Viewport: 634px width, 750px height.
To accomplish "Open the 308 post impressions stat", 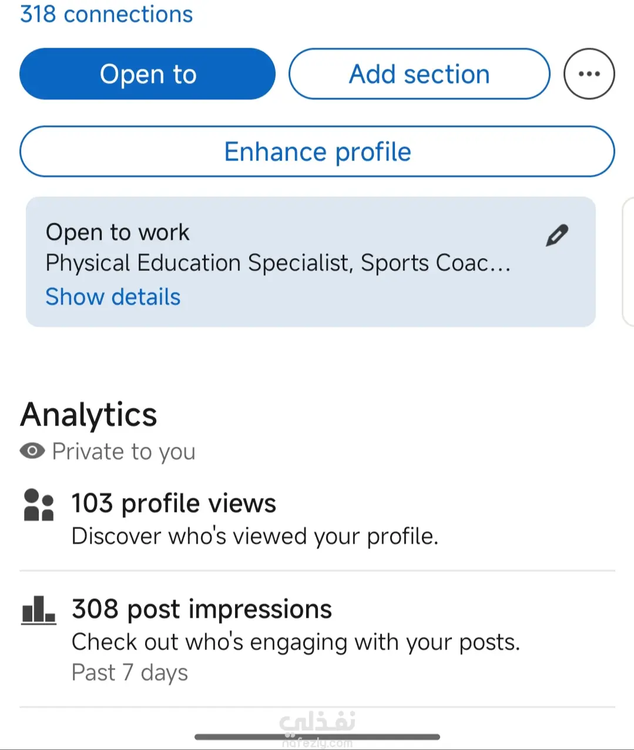I will (202, 609).
